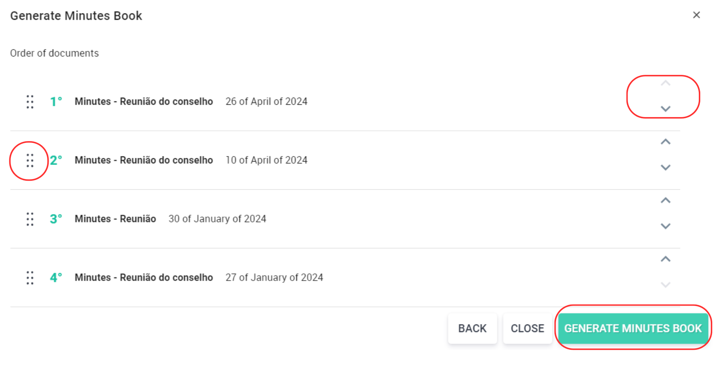This screenshot has width=719, height=367.
Task: Click disabled up arrow on first document
Action: tap(665, 83)
